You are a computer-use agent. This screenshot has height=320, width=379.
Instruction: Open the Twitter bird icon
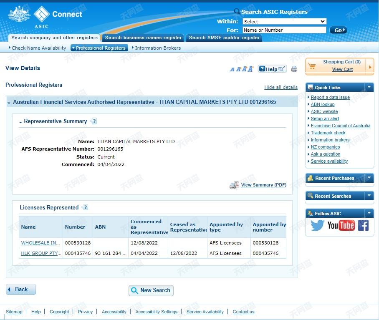pyautogui.click(x=317, y=225)
